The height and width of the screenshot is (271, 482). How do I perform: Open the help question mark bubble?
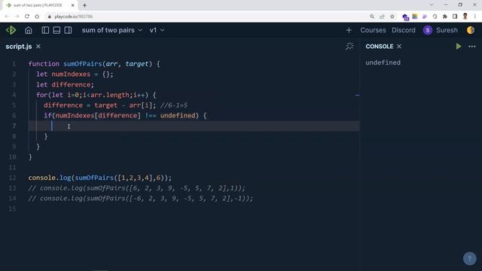pos(469,259)
